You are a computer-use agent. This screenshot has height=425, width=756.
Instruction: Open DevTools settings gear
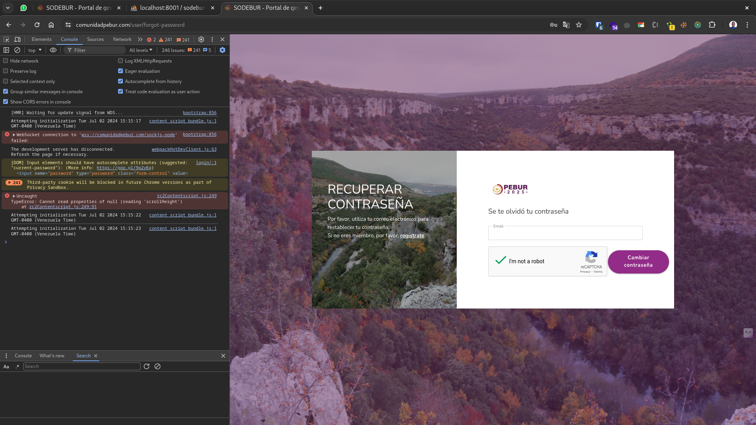[201, 39]
